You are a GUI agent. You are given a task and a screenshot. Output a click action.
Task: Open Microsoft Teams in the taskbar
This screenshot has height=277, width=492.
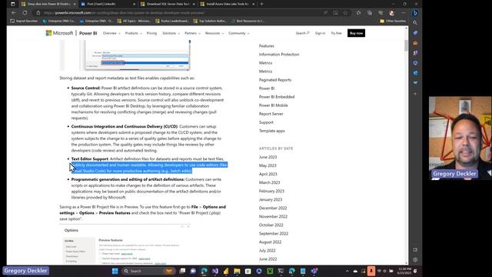(314, 271)
